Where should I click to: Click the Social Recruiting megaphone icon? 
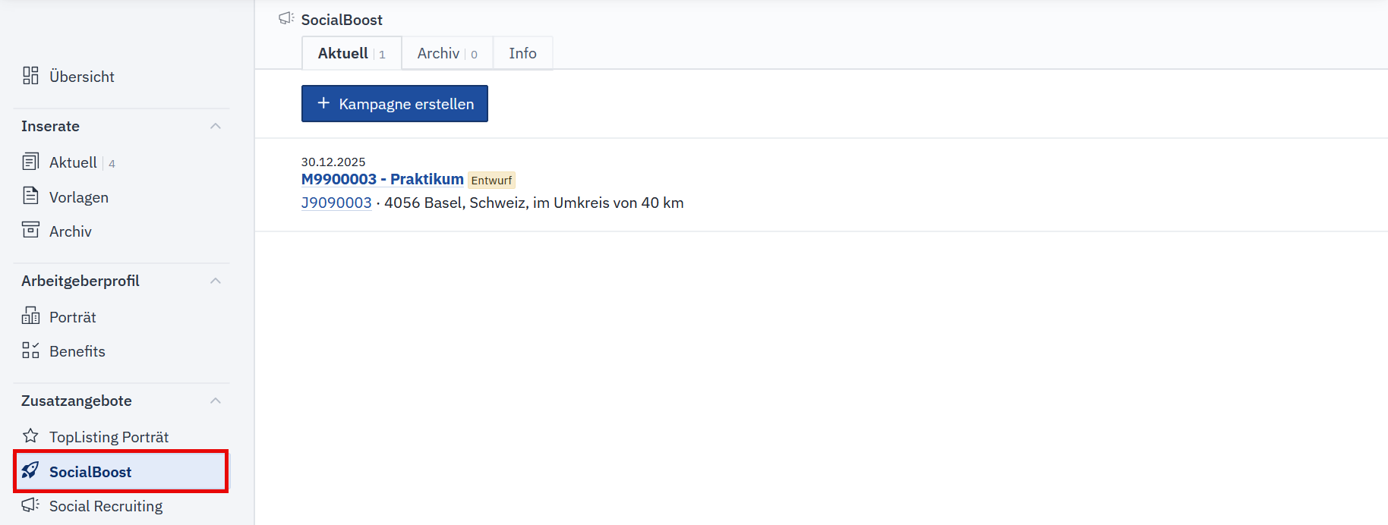coord(30,505)
